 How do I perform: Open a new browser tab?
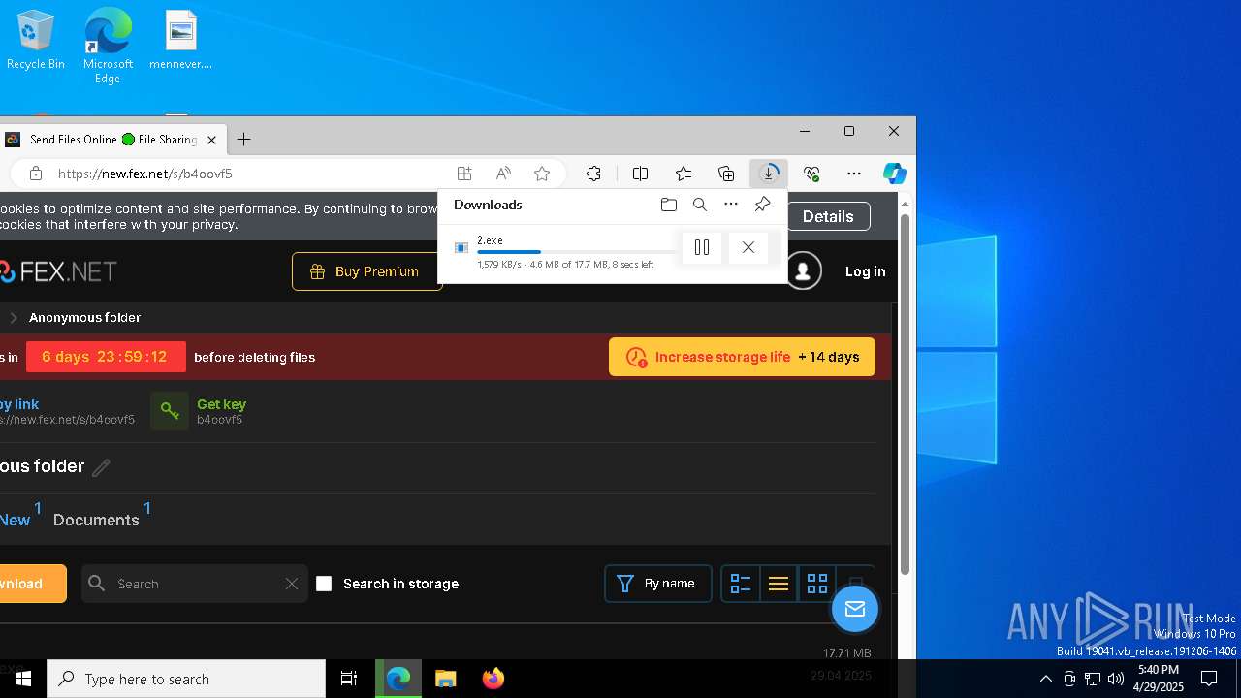[x=243, y=140]
